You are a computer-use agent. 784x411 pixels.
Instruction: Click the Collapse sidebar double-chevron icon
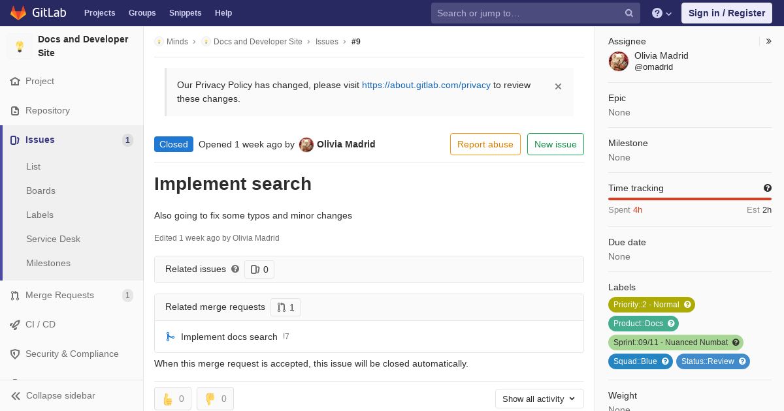click(16, 396)
